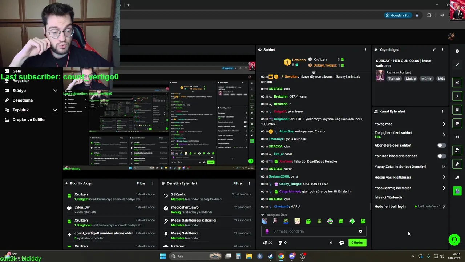
Task: Click the lightning bolt quick action icon
Action: pos(457,96)
